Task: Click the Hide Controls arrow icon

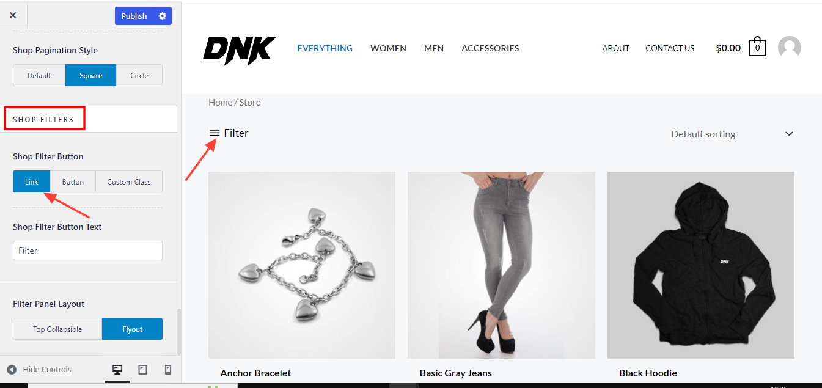Action: tap(12, 370)
